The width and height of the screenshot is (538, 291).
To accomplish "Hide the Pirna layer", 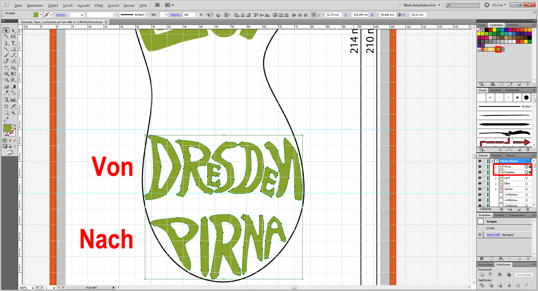I will click(480, 167).
